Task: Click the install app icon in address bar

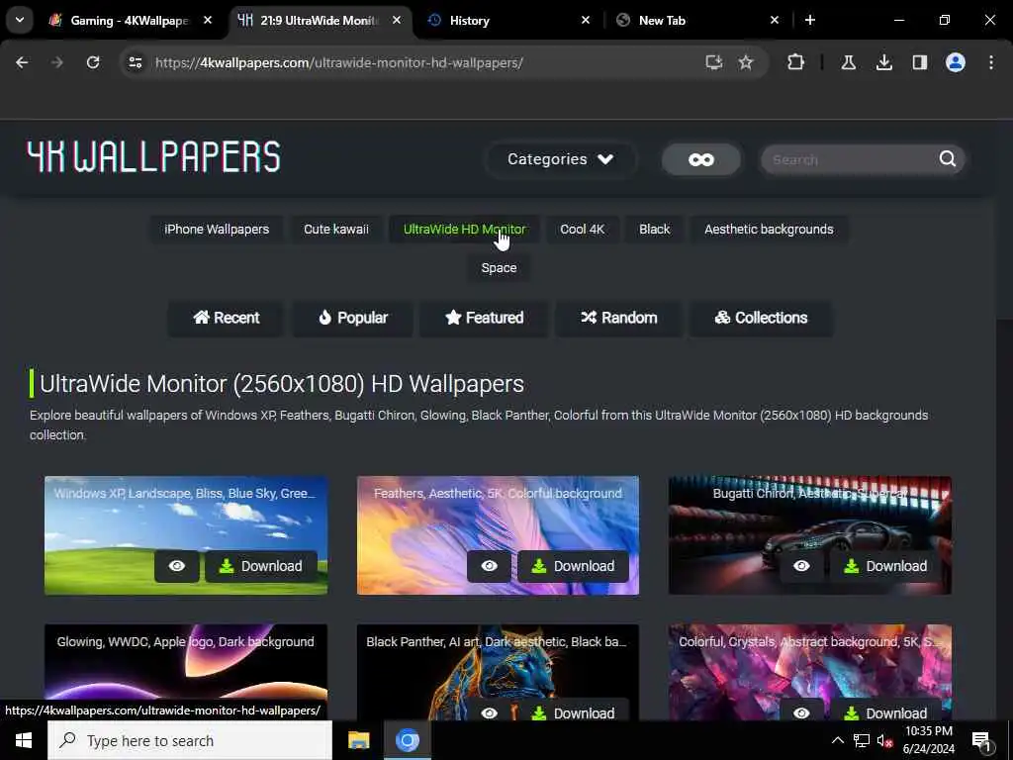Action: point(714,62)
